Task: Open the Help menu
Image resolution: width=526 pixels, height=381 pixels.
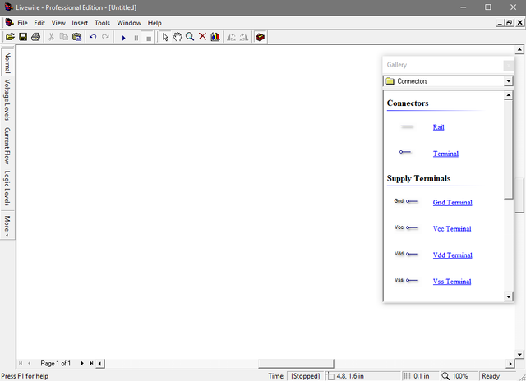Action: (x=155, y=23)
